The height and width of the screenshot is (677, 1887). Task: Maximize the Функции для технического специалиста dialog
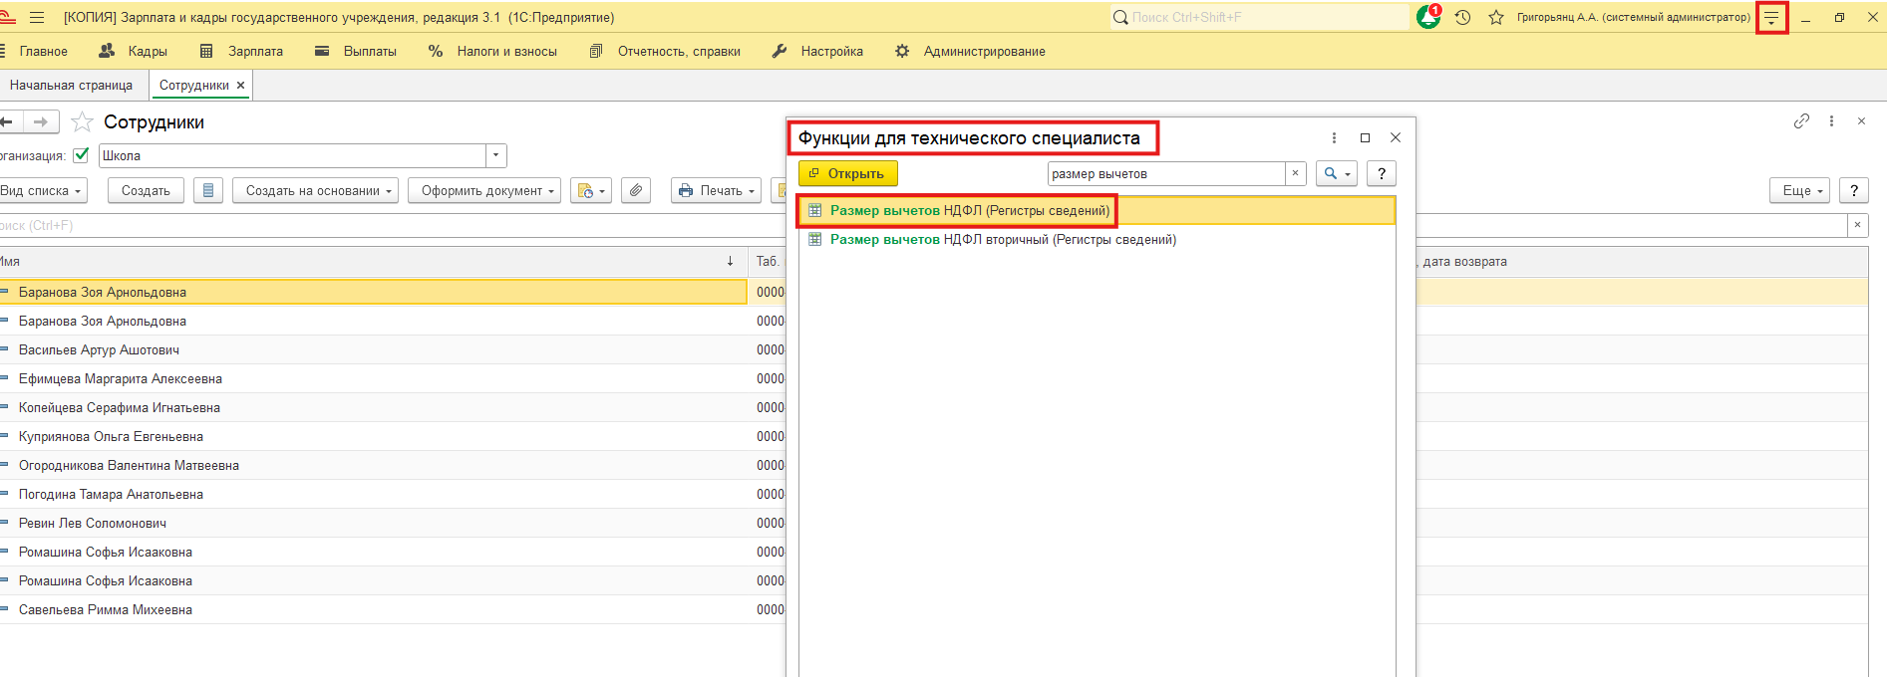click(1365, 138)
